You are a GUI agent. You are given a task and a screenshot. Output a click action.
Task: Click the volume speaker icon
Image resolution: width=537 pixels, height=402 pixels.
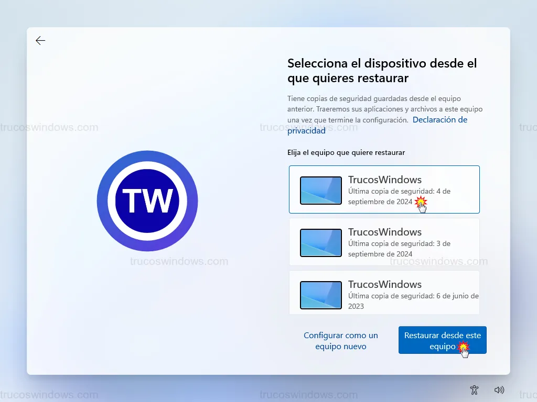click(499, 389)
